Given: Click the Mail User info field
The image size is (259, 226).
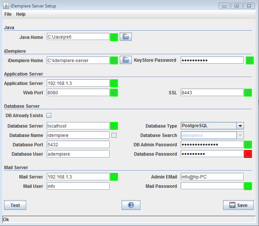Looking at the screenshot, I should point(78,186).
